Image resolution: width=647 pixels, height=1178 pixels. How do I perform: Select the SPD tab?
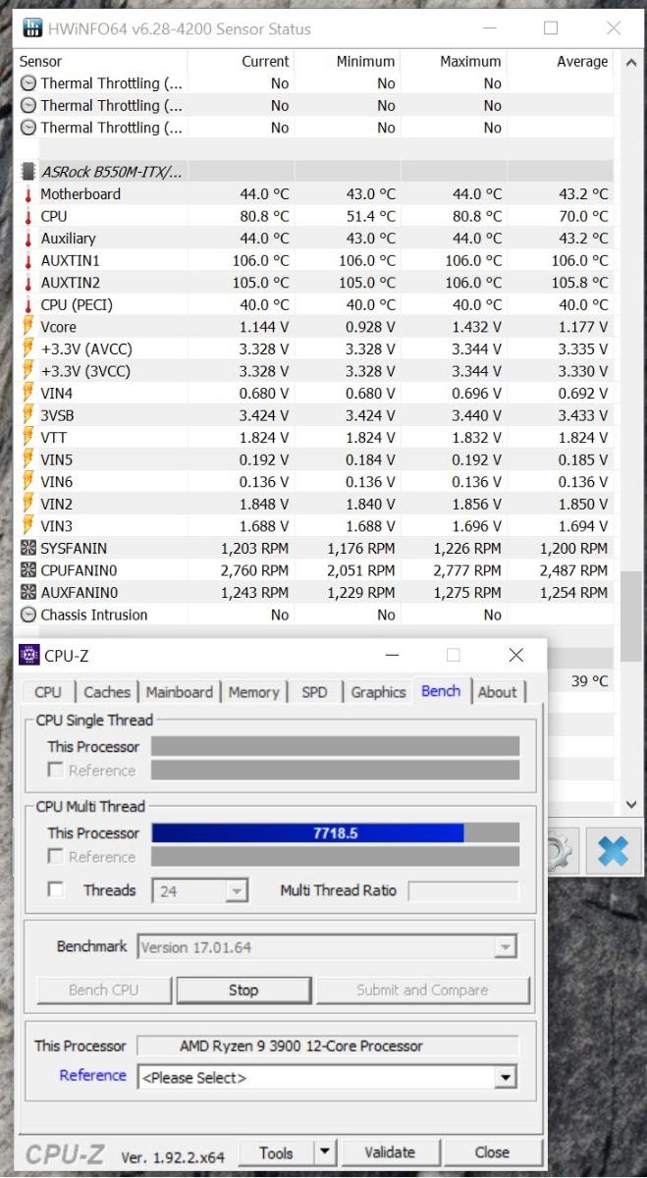point(314,692)
